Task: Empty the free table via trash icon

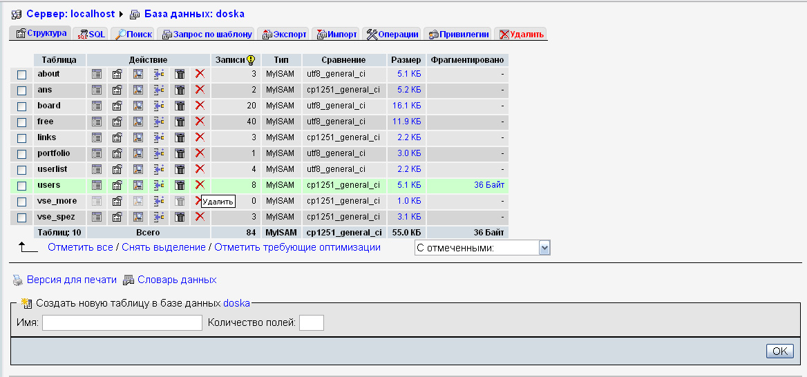Action: (180, 122)
